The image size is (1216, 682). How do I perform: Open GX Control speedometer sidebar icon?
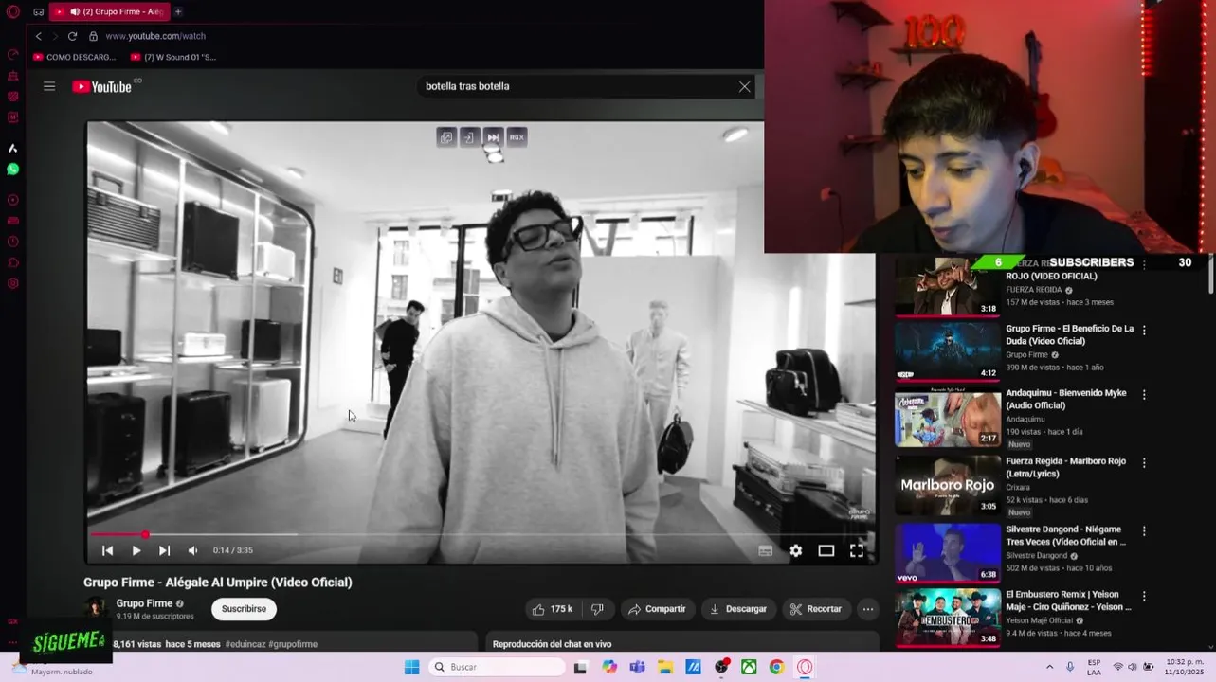point(12,54)
